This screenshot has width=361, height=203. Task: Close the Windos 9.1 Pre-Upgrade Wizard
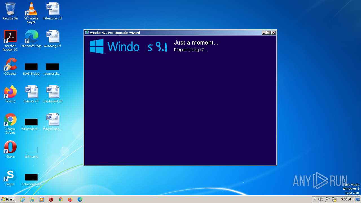(x=274, y=33)
